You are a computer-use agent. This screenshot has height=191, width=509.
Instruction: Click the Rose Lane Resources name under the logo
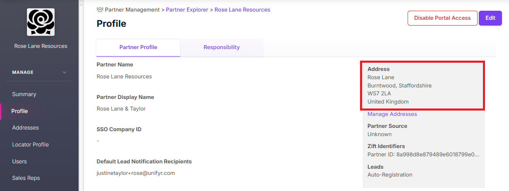[41, 46]
